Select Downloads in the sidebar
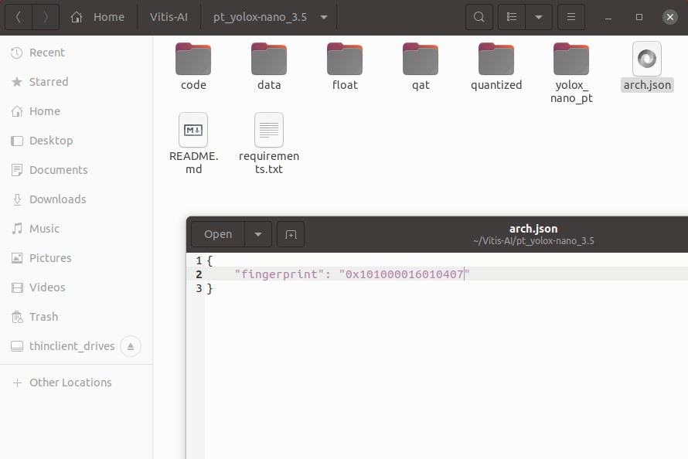688x459 pixels. pos(57,199)
